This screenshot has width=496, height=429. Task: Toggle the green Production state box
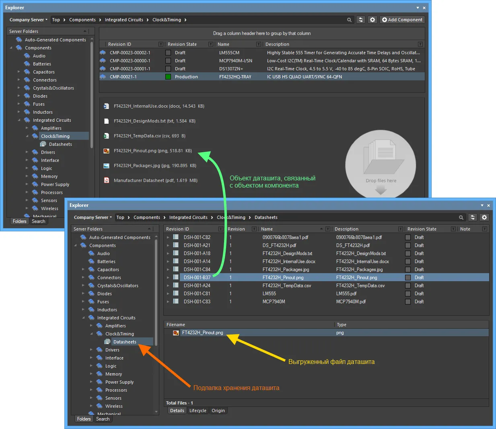coord(168,77)
